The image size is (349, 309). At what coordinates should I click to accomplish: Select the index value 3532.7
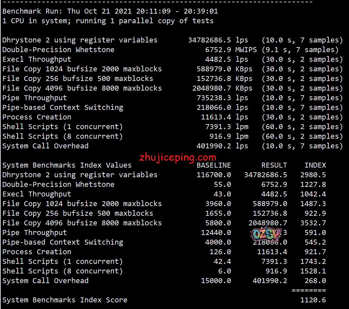point(313,223)
